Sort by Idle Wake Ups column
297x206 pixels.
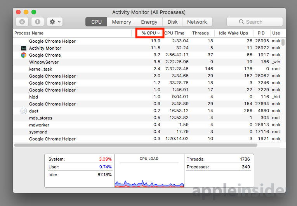[x=234, y=33]
